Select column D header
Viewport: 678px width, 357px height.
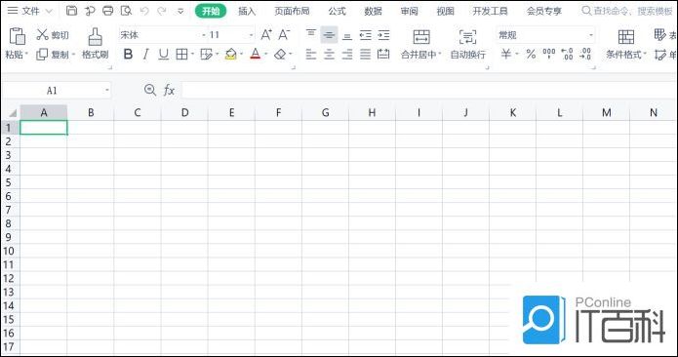pos(184,113)
